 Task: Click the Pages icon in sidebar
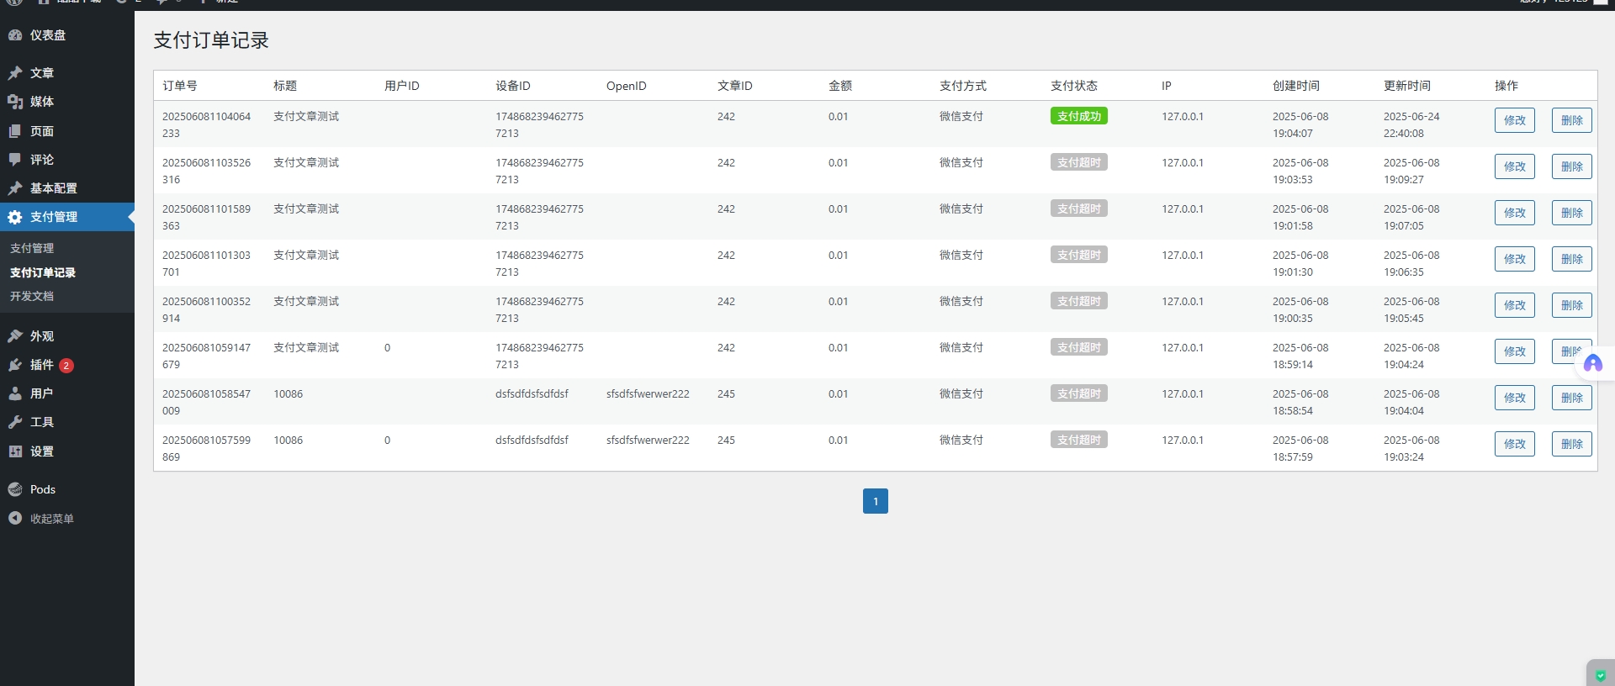pos(15,131)
